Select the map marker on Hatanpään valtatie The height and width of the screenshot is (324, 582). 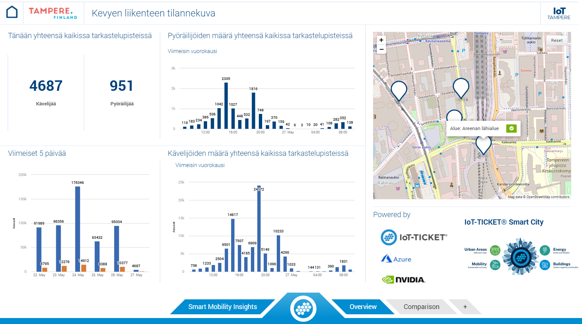(399, 91)
